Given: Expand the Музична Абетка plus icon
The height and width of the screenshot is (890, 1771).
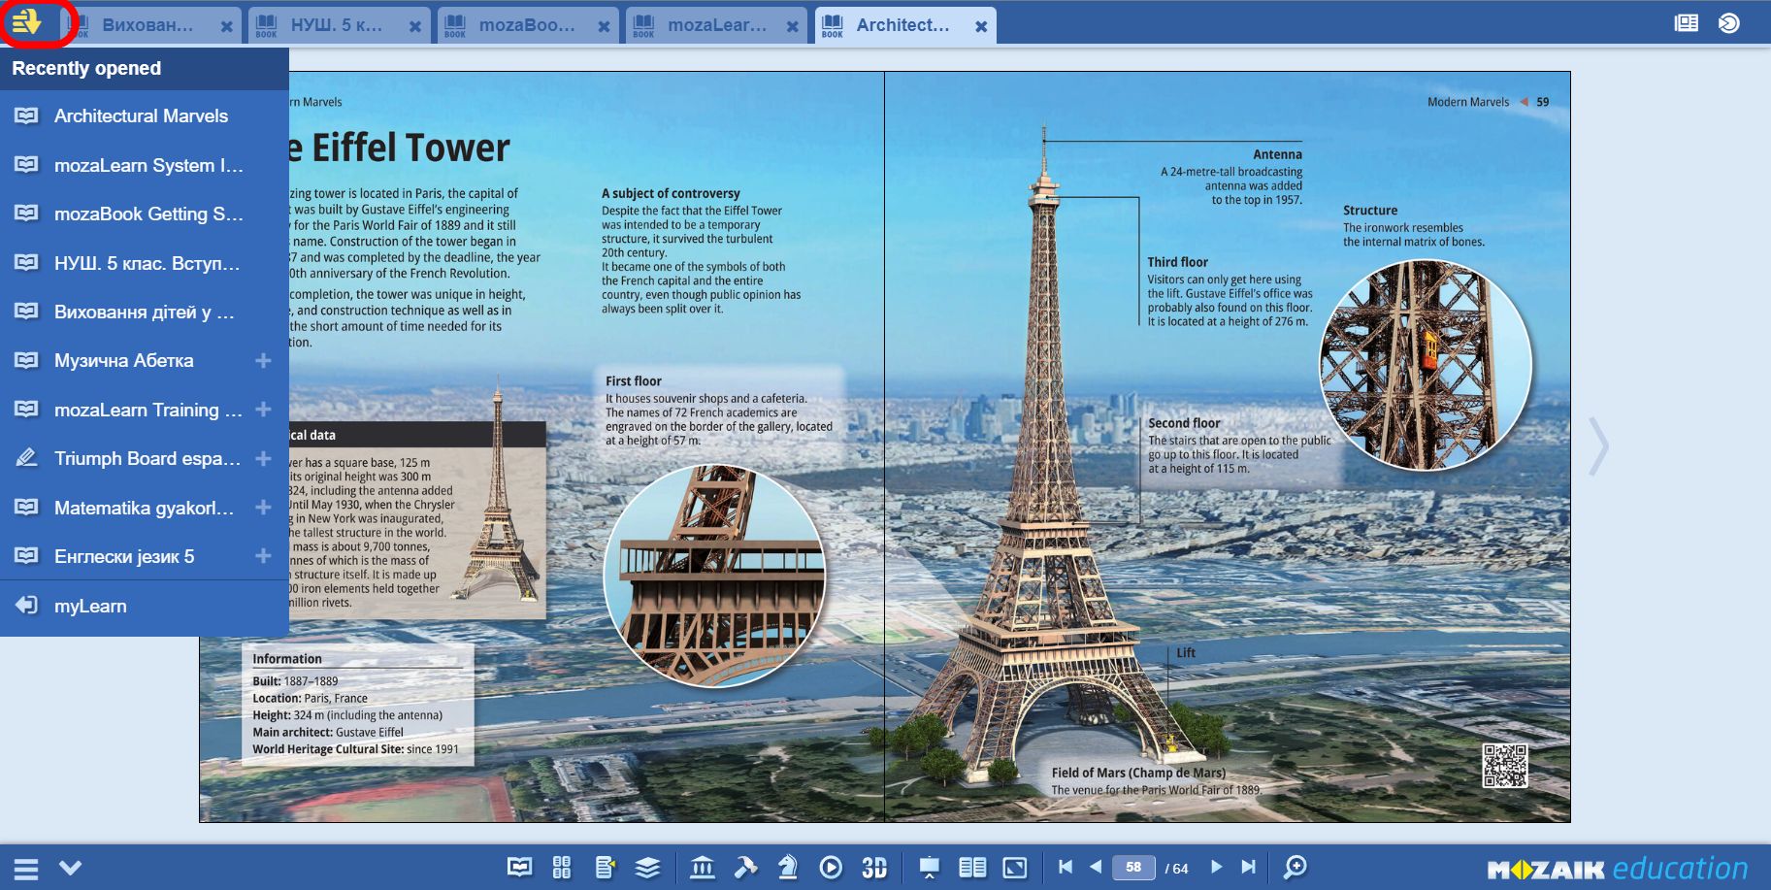Looking at the screenshot, I should 263,361.
